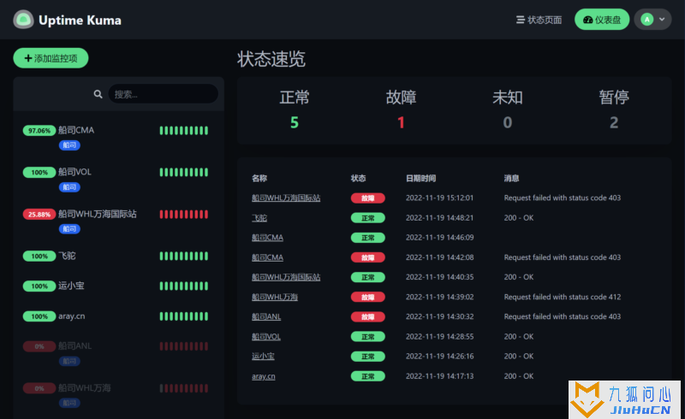
Task: Focus the 搜索 input field
Action: coord(163,94)
